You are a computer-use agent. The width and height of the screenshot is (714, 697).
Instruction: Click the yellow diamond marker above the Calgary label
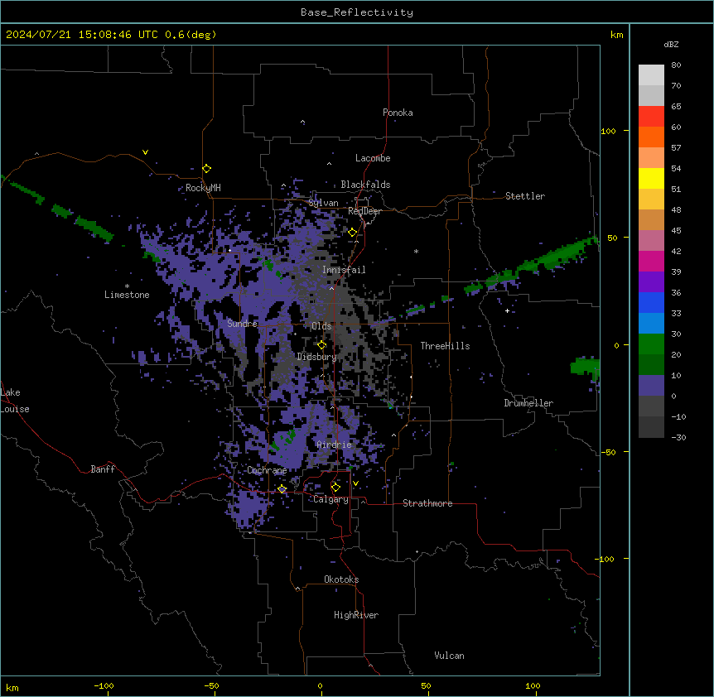[335, 488]
